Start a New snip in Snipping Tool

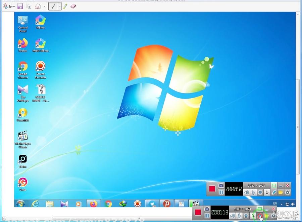coord(9,6)
